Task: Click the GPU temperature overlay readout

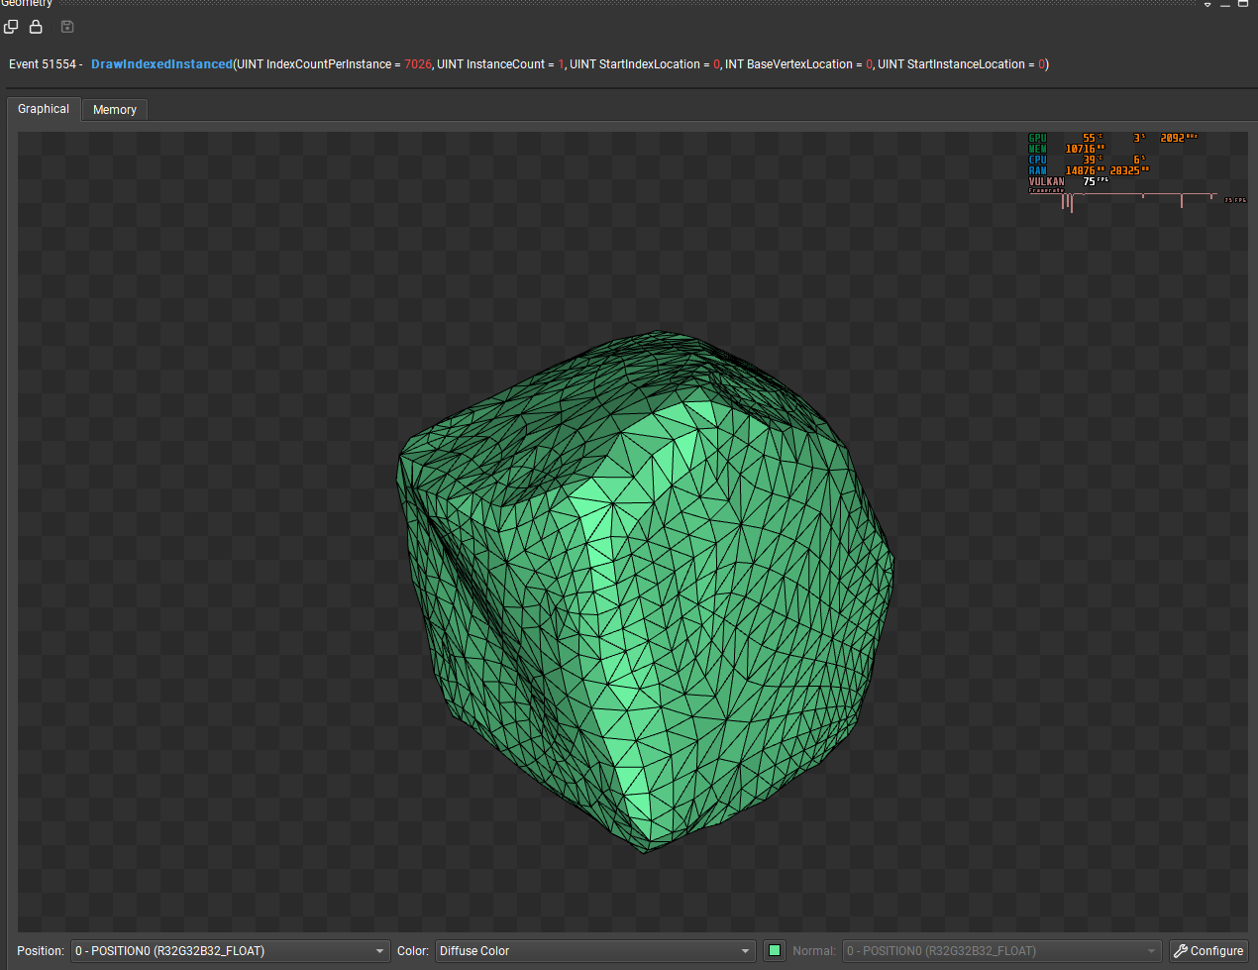Action: point(1090,139)
